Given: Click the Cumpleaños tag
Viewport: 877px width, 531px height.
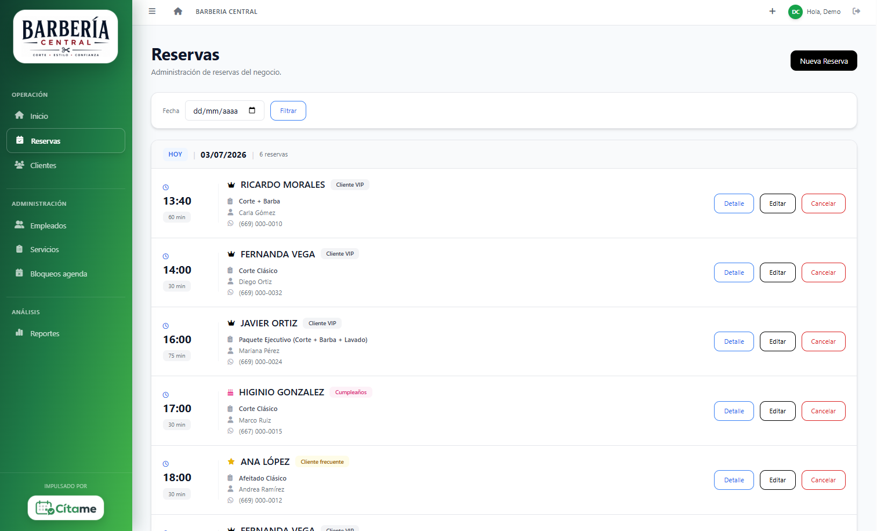Looking at the screenshot, I should click(x=351, y=392).
